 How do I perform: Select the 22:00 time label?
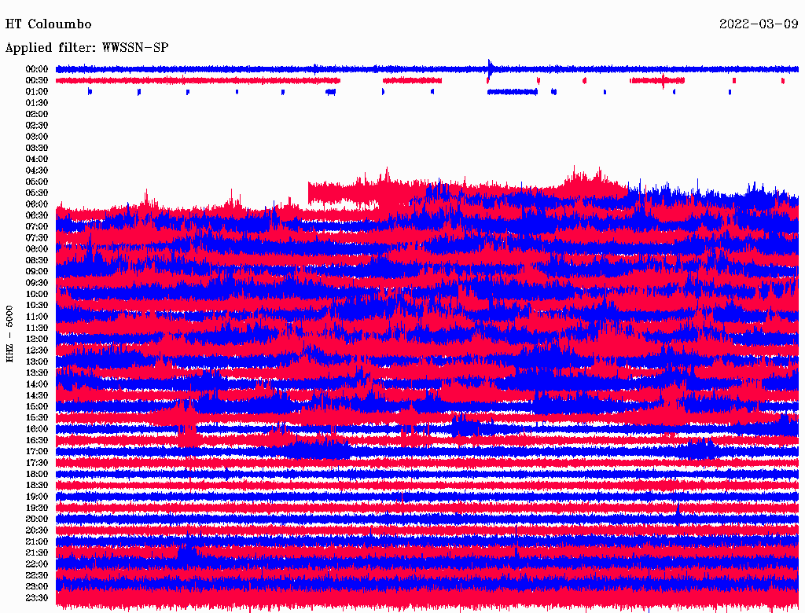[x=37, y=564]
